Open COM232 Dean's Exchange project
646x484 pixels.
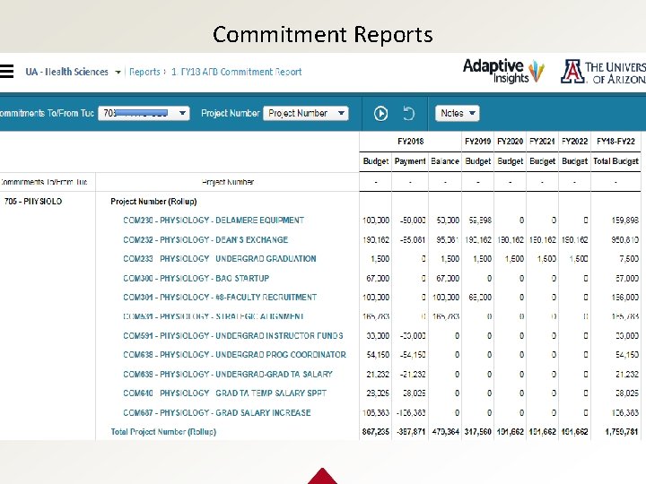point(205,239)
